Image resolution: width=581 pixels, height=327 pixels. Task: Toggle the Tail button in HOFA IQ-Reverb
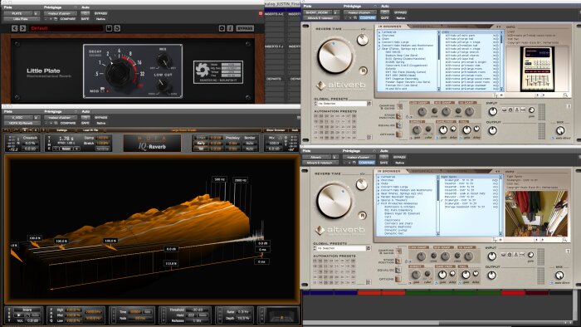[201, 149]
